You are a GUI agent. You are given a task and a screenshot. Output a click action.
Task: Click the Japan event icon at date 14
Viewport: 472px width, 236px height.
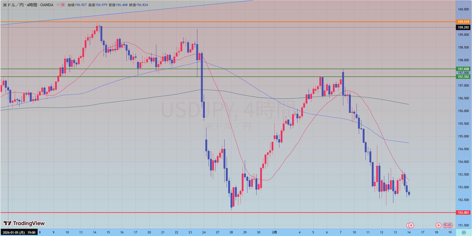click(411, 225)
